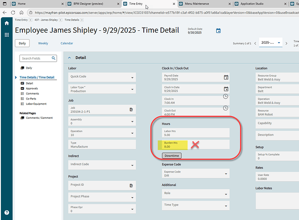This screenshot has height=220, width=299.
Task: Click the Home icon in left sidebar
Action: click(x=7, y=23)
